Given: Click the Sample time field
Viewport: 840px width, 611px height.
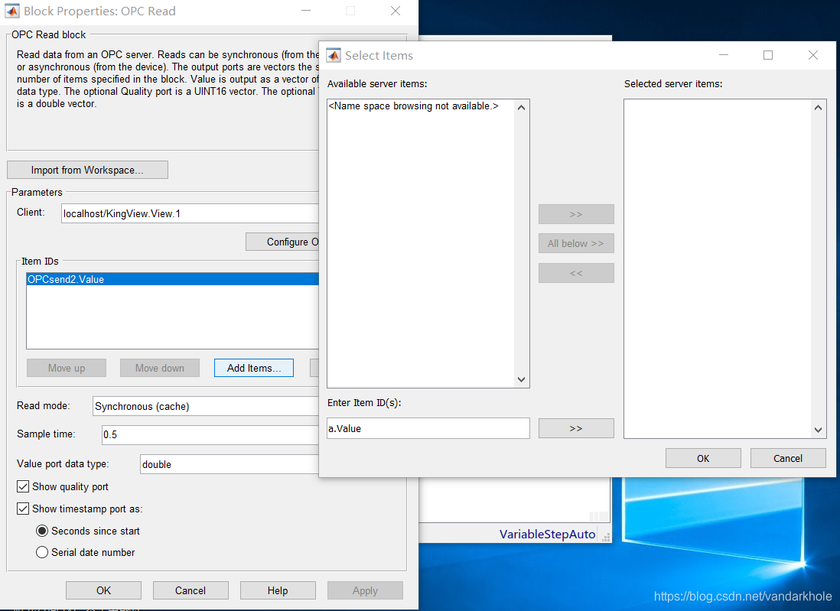Looking at the screenshot, I should [210, 435].
